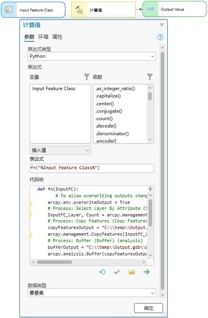This screenshot has width=208, height=318.
Task: Click the help question mark icon
Action: 160,37
